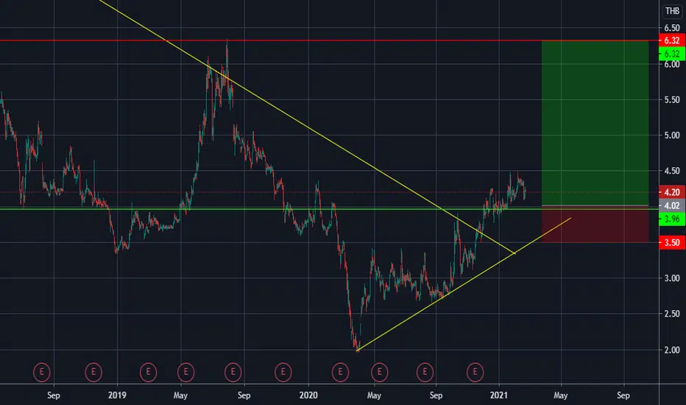The image size is (686, 405).
Task: Click the 2020 label on time axis
Action: point(308,395)
